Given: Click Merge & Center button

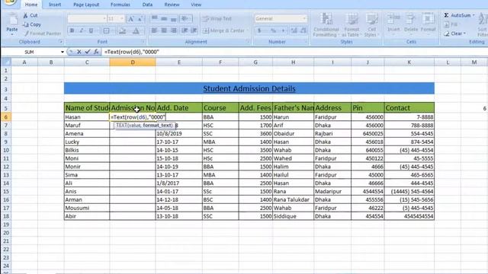Looking at the screenshot, I should pyautogui.click(x=223, y=30).
